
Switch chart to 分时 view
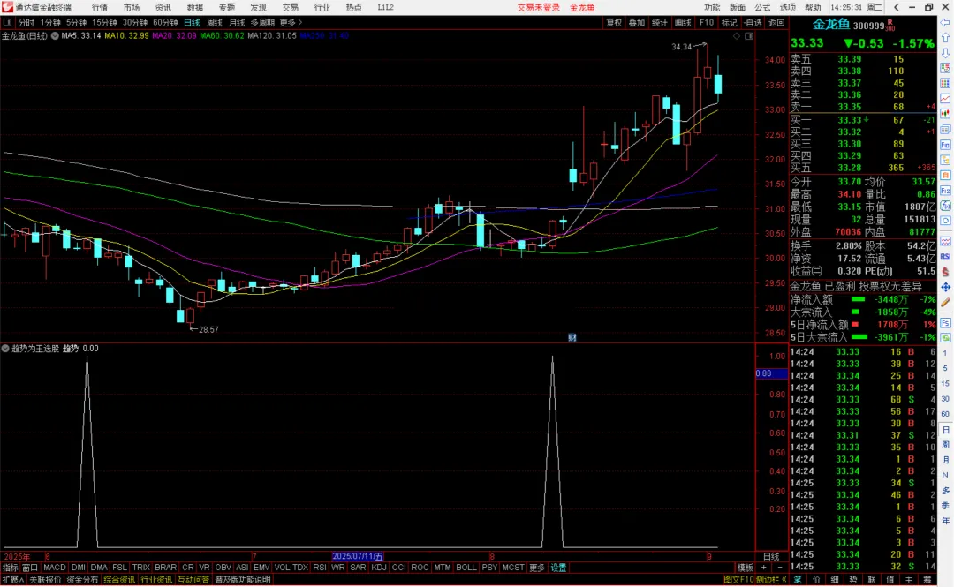(x=26, y=22)
